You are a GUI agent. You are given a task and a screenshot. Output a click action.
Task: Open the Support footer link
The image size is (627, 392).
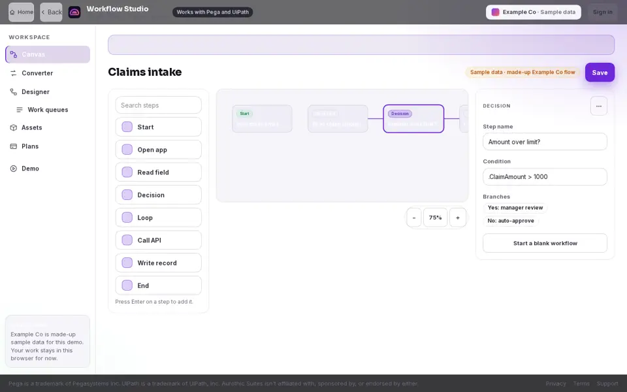coord(607,384)
